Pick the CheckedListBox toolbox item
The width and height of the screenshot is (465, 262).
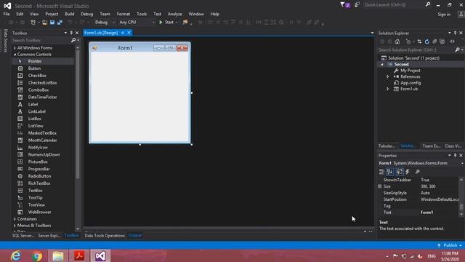coord(42,82)
